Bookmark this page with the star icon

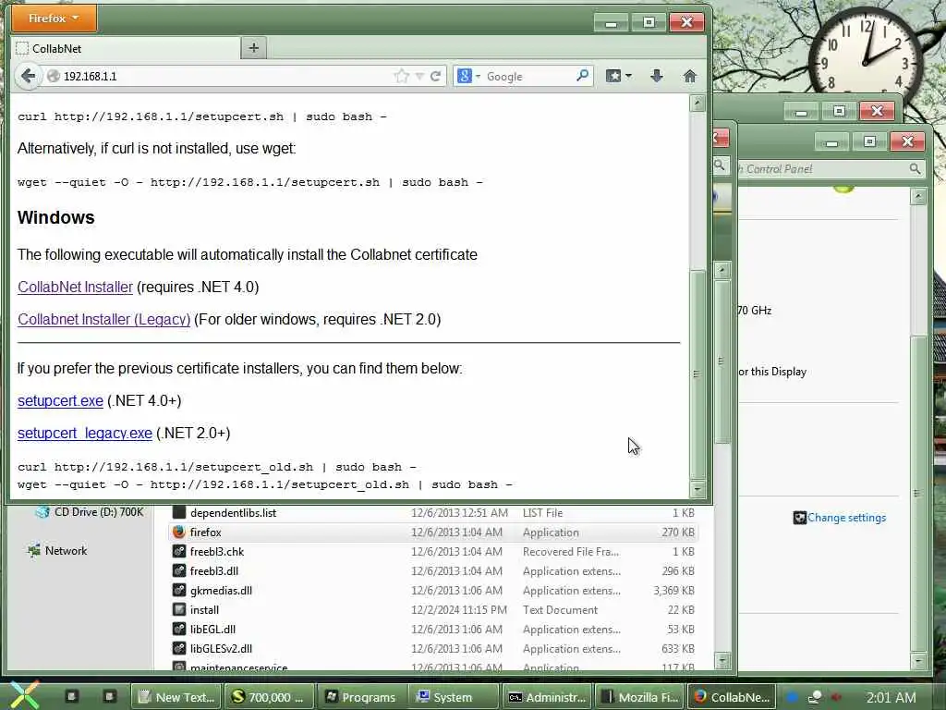click(x=401, y=76)
